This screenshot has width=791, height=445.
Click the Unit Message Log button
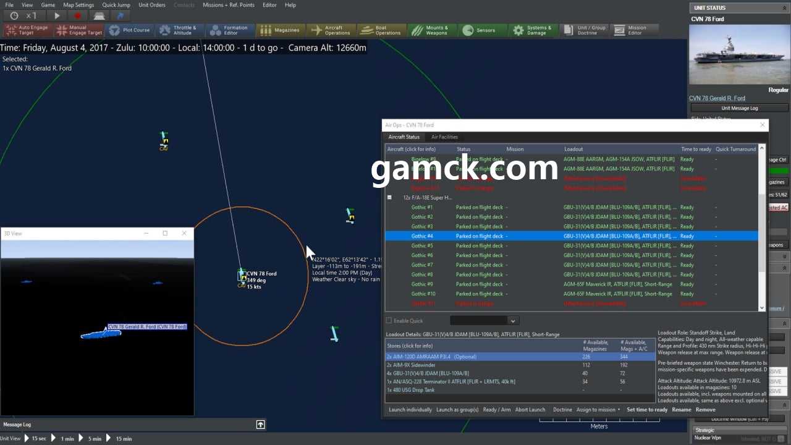click(x=740, y=108)
